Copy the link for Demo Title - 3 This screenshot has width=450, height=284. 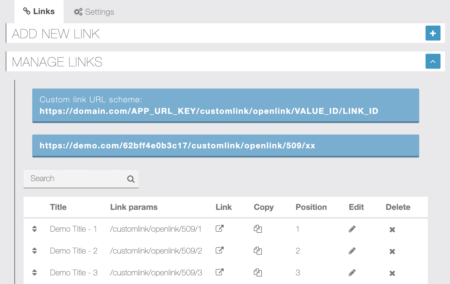click(x=258, y=272)
